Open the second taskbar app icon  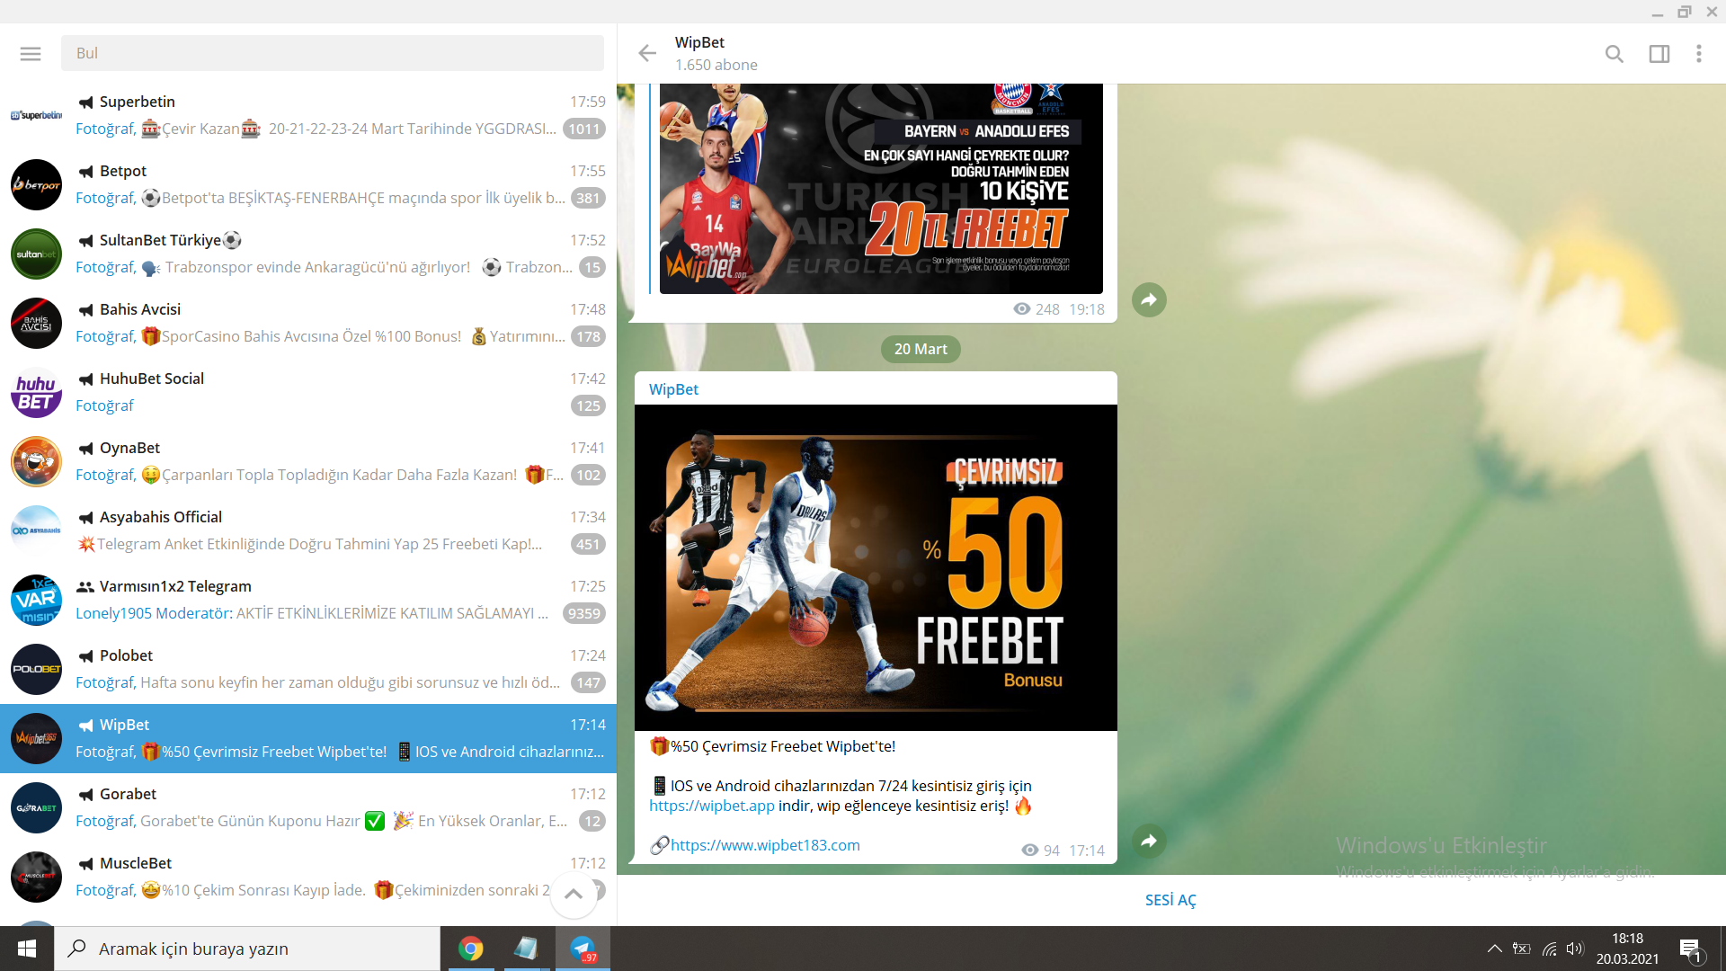[x=526, y=949]
